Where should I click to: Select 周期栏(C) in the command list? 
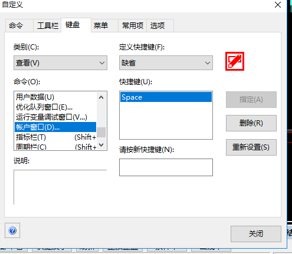coord(55,147)
